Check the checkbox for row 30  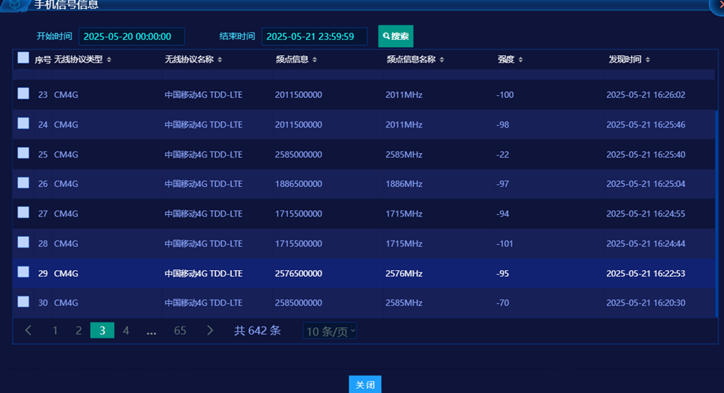tap(23, 302)
